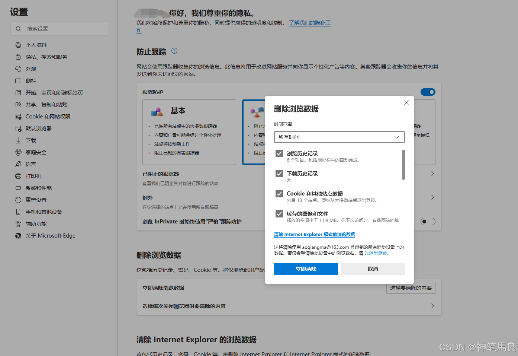Open the 所有时间 time range dropdown

point(339,137)
